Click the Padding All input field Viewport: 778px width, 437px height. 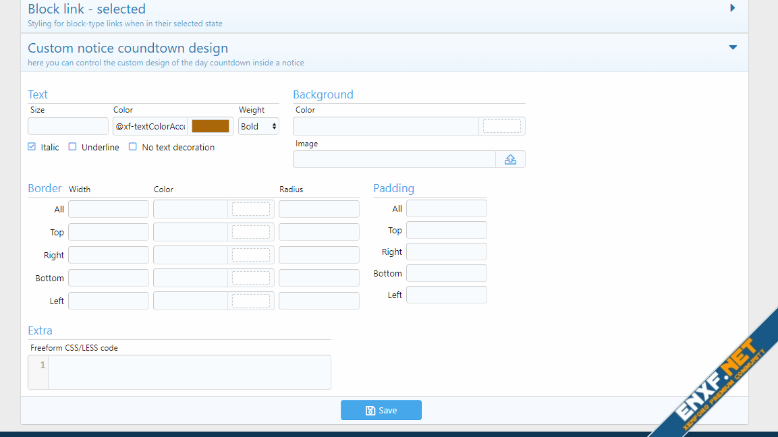pyautogui.click(x=446, y=208)
